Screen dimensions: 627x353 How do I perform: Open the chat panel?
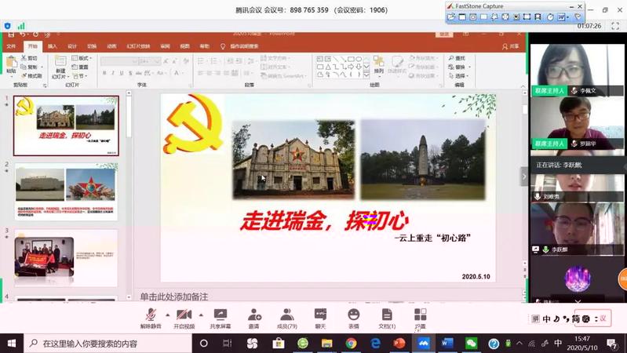pyautogui.click(x=320, y=315)
